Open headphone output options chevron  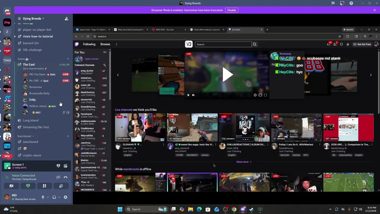click(59, 197)
